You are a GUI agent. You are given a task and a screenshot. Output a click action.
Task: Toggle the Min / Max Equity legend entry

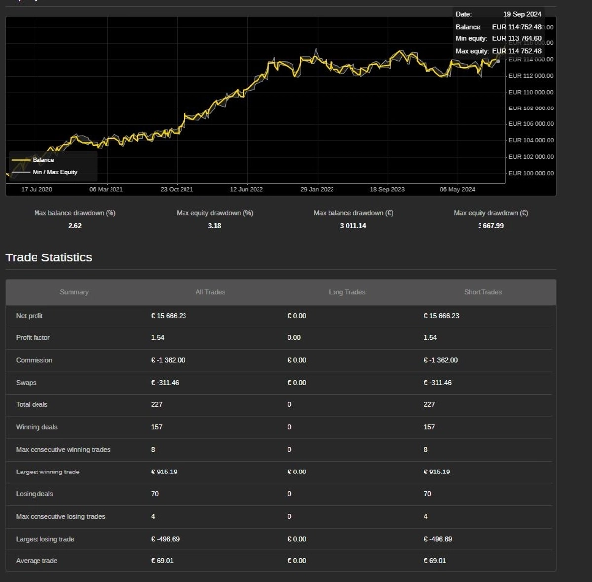(x=54, y=172)
